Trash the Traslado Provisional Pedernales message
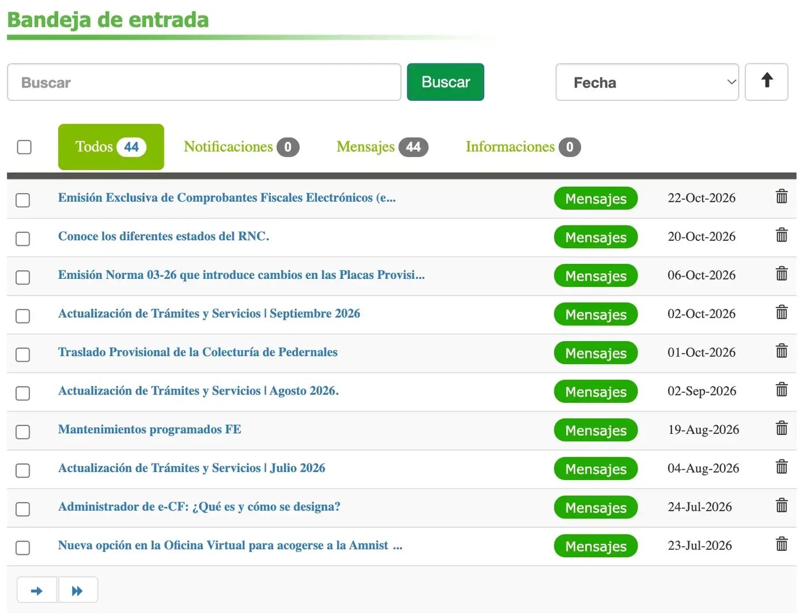 pos(782,351)
